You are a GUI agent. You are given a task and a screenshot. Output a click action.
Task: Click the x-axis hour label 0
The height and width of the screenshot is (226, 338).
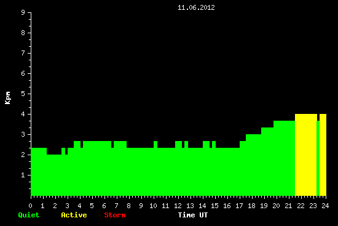tap(31, 206)
